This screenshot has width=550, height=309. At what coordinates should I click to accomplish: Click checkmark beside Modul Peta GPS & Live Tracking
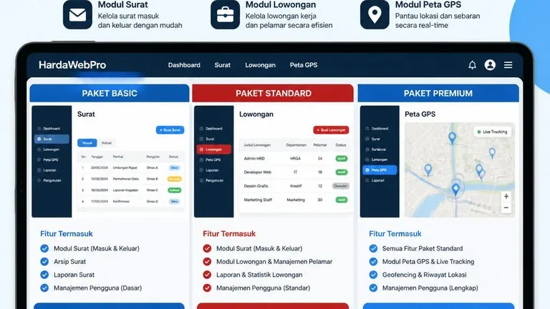373,262
